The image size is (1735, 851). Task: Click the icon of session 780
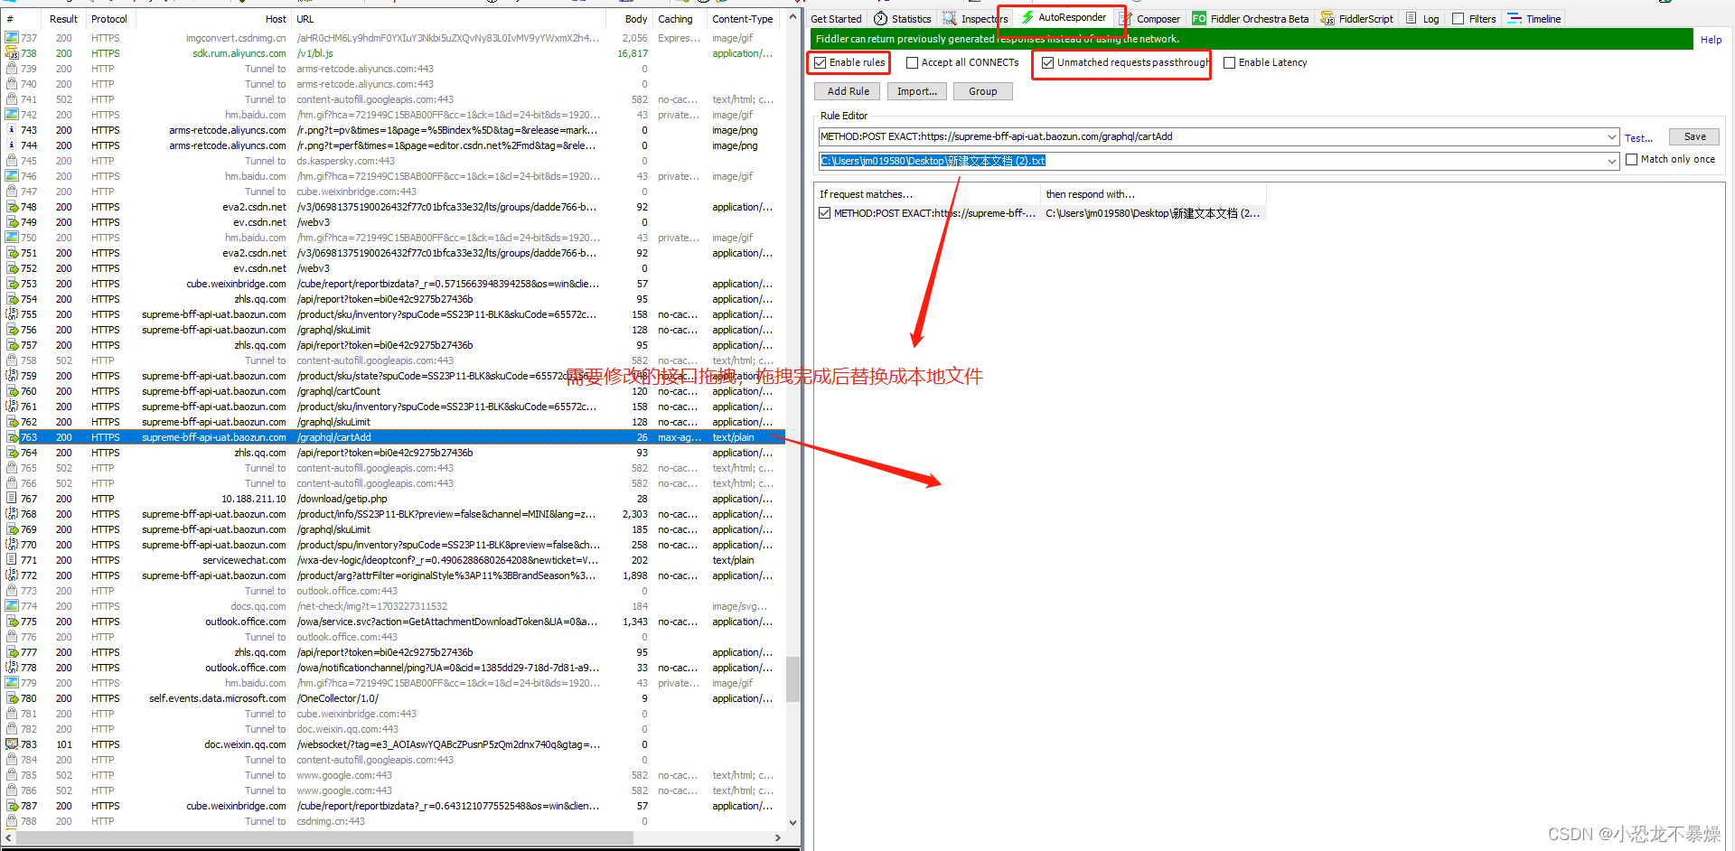(12, 698)
